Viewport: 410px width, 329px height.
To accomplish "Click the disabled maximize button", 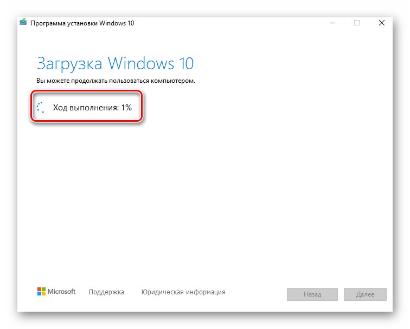I will pos(357,23).
